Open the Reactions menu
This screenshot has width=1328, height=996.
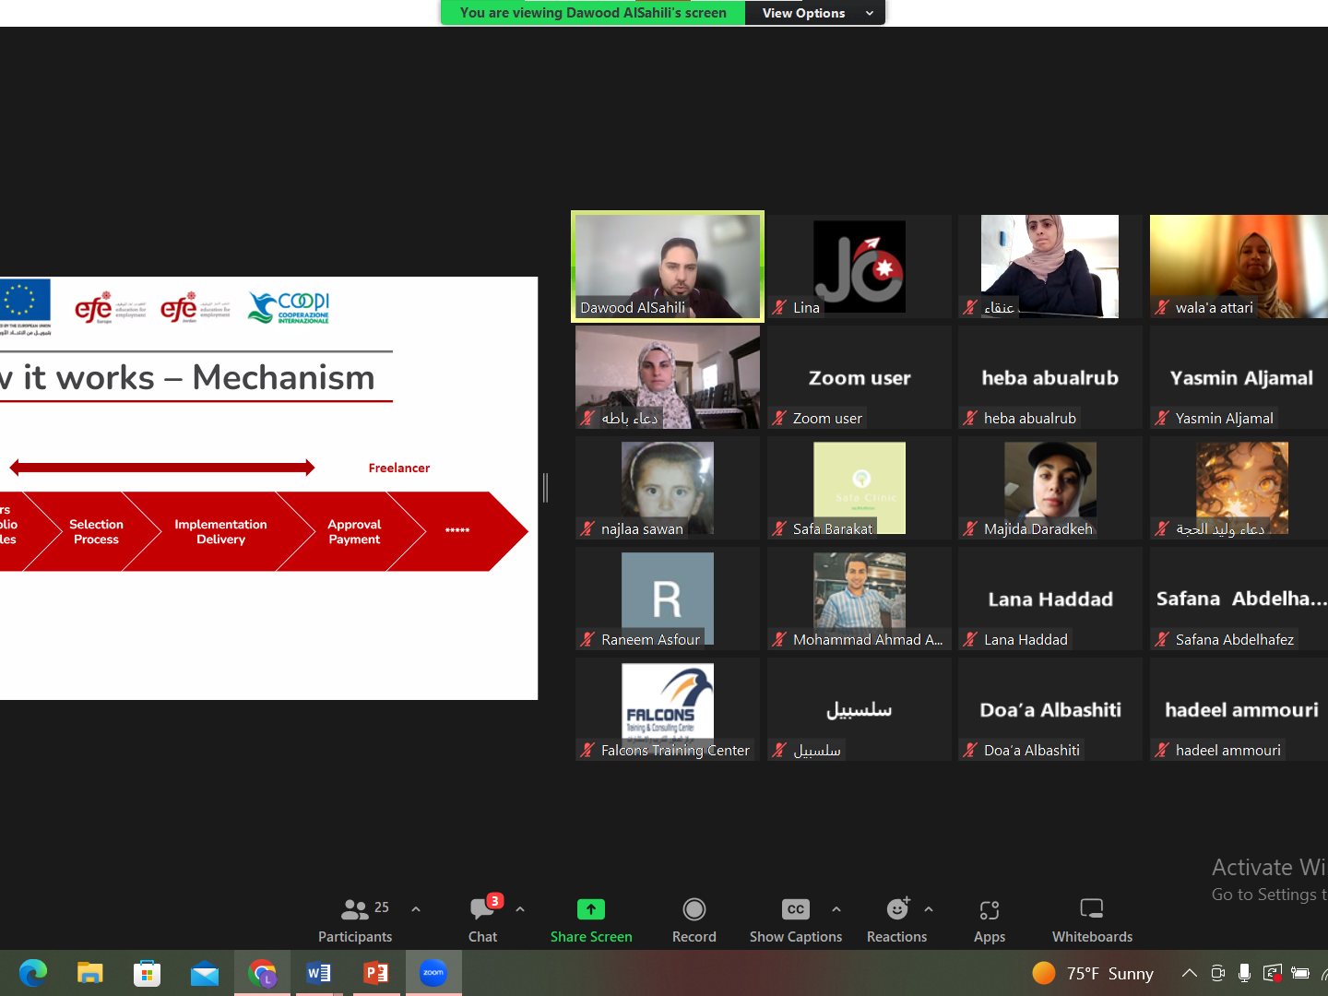(x=896, y=919)
